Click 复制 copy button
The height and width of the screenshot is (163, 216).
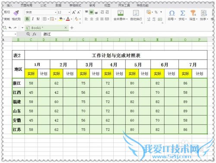tap(6, 19)
